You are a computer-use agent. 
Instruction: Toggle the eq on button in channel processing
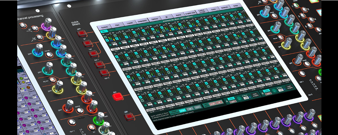tap(53, 80)
